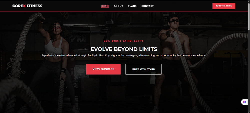Viewport: 250px width, 113px height.
Task: Click the Free Gym Tour button
Action: coord(143,69)
